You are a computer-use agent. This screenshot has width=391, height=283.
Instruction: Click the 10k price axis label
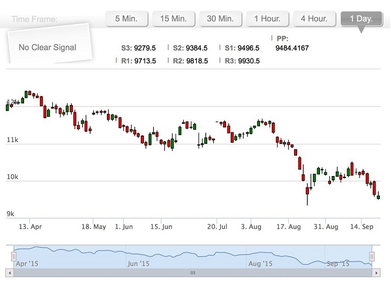[12, 177]
